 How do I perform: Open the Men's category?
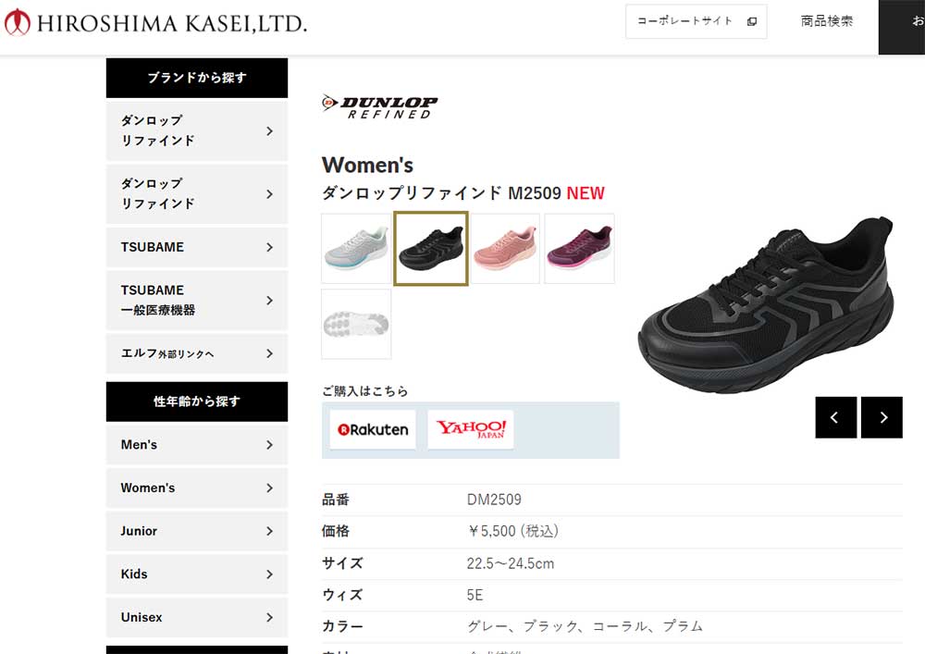pyautogui.click(x=197, y=445)
